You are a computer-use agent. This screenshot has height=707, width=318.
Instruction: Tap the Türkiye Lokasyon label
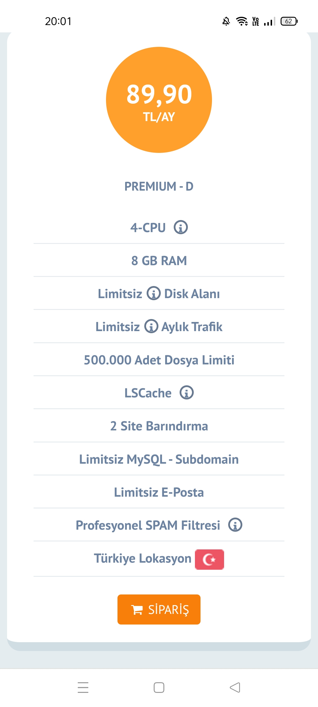pos(143,559)
